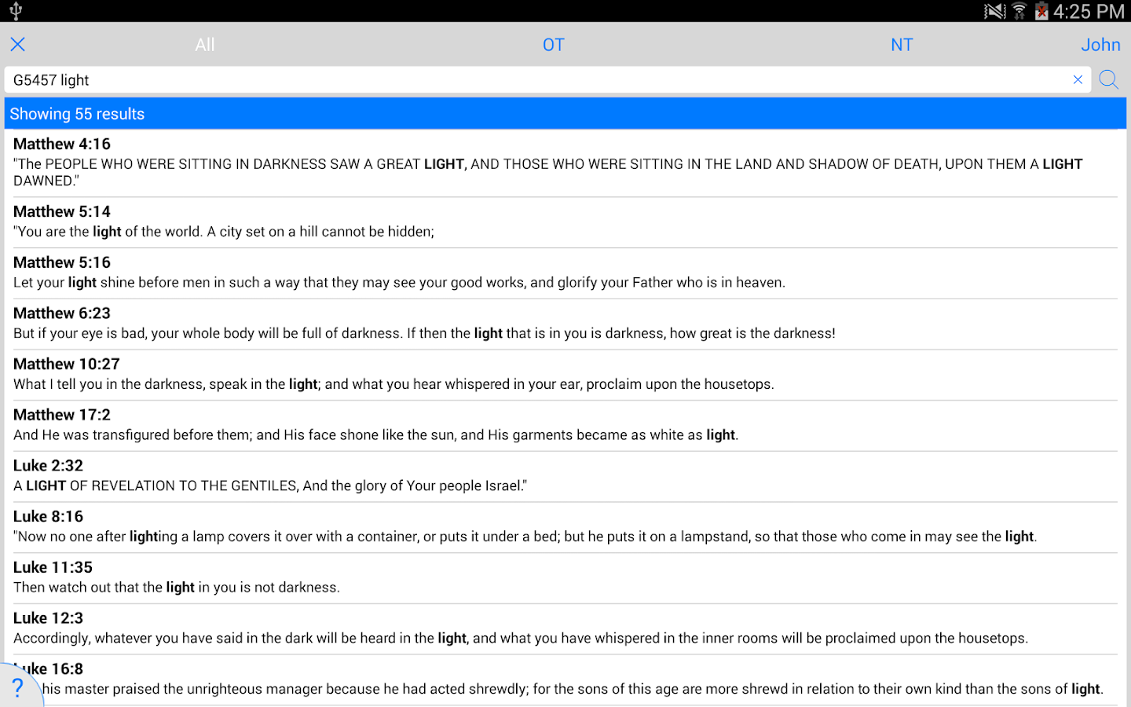Tap the Showing 55 results header

coord(565,114)
